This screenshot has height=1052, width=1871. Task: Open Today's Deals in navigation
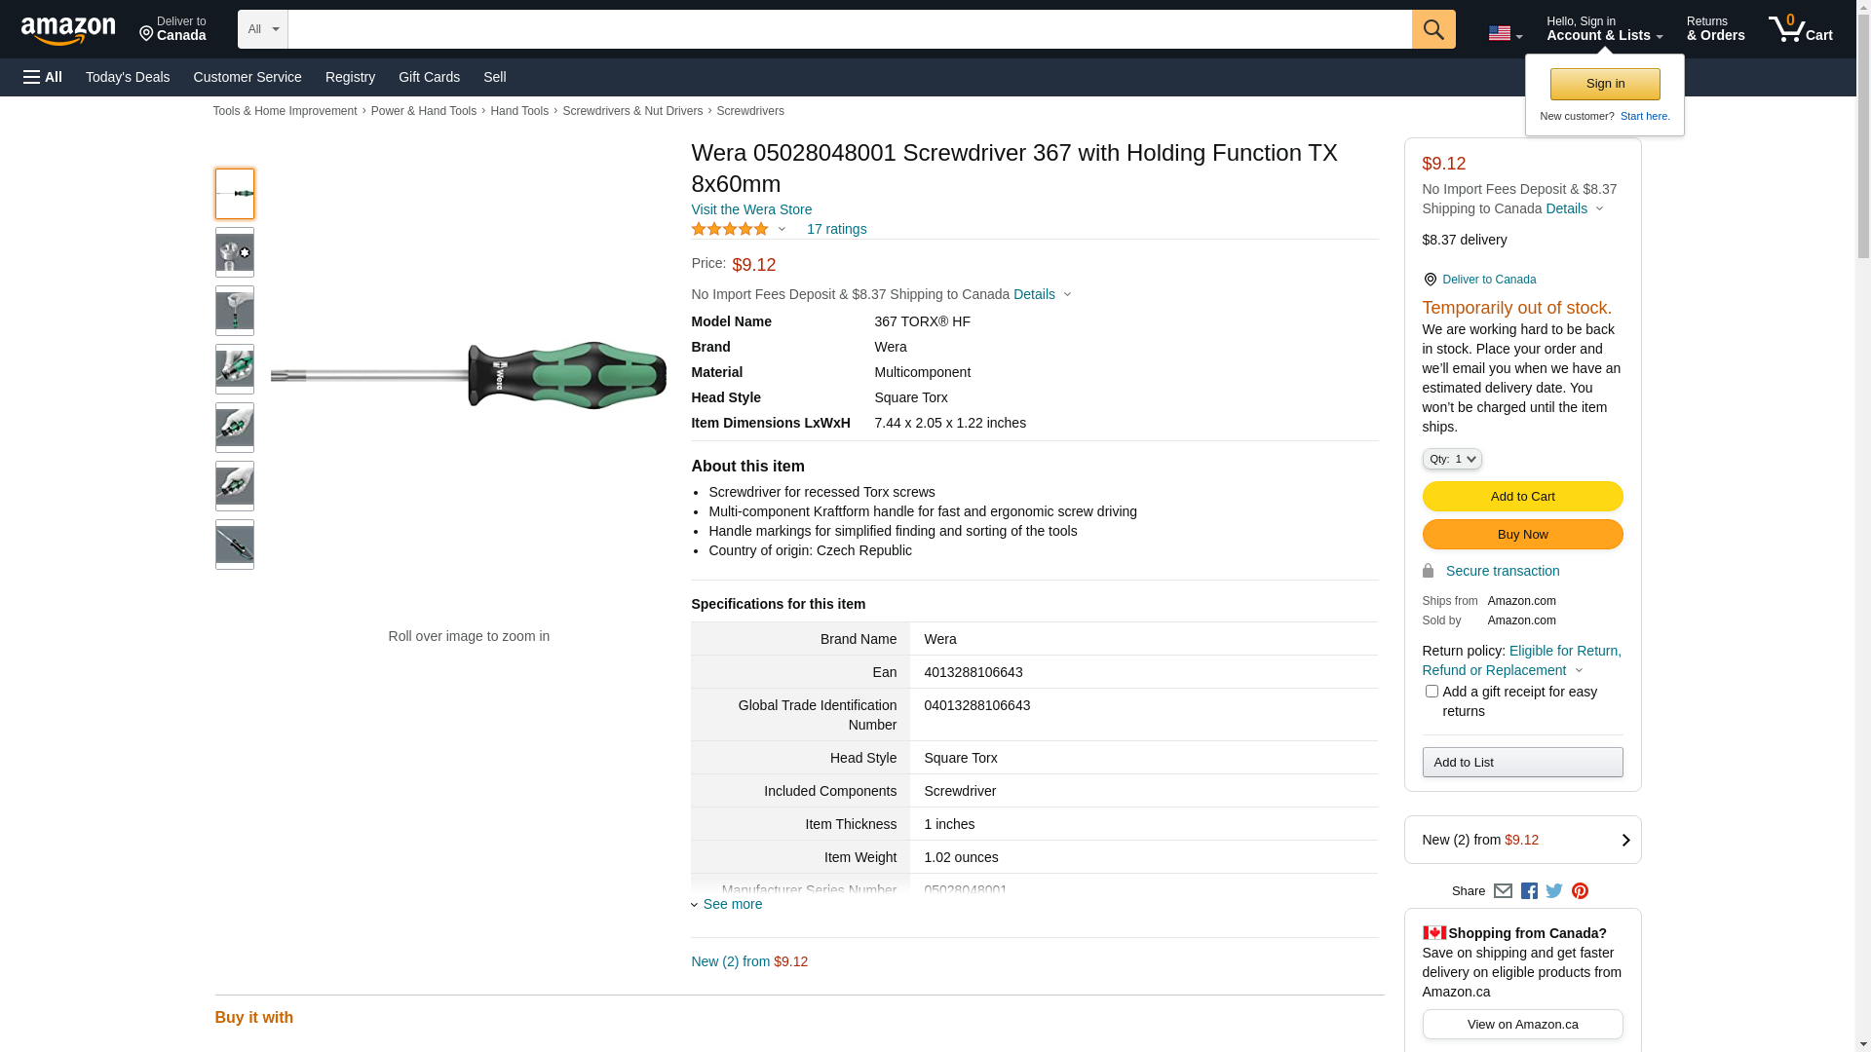(128, 77)
